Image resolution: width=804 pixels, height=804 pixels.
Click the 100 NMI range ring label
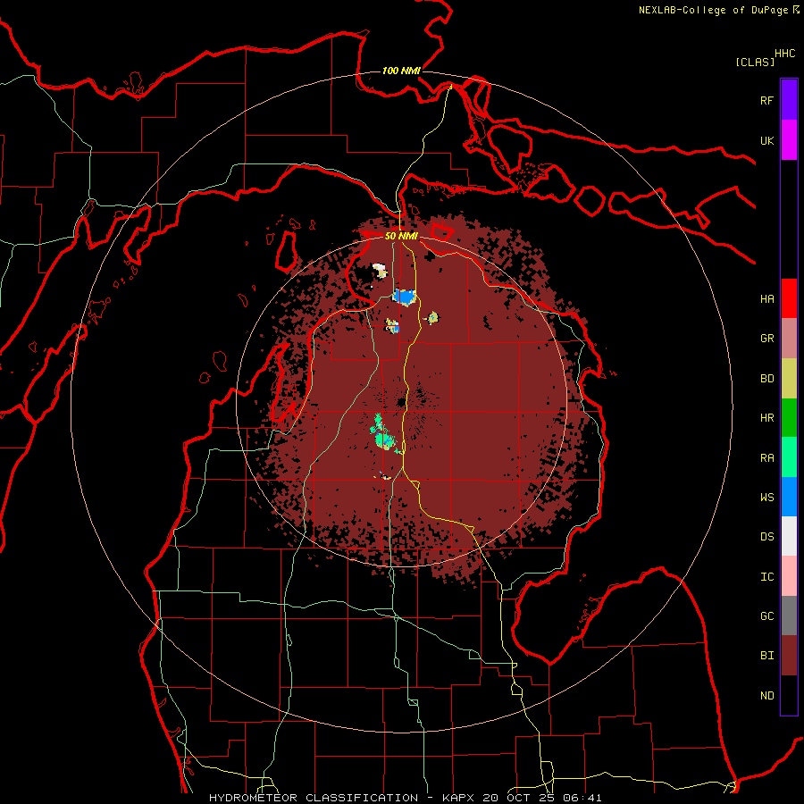pos(401,71)
